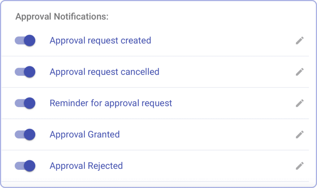
Task: Toggle the Reminder for approval request switch
Action: [25, 103]
